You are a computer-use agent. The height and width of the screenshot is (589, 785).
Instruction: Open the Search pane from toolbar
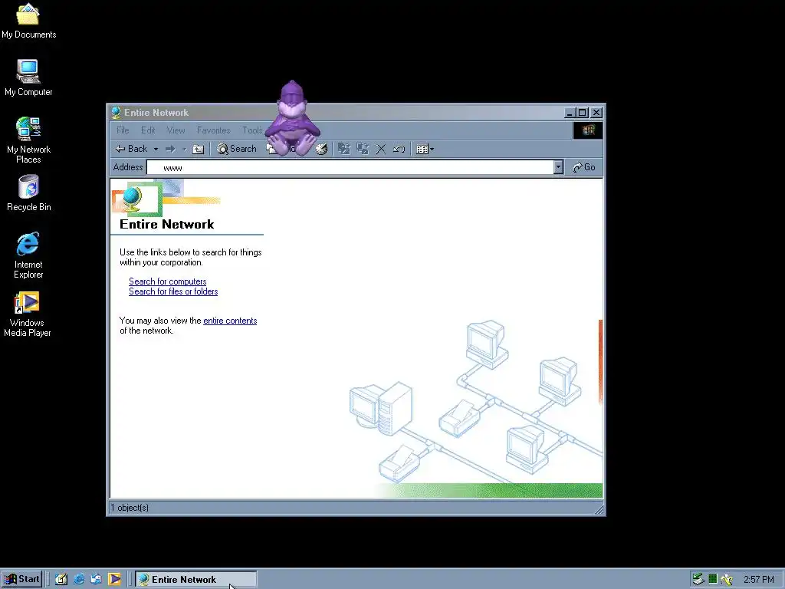237,149
